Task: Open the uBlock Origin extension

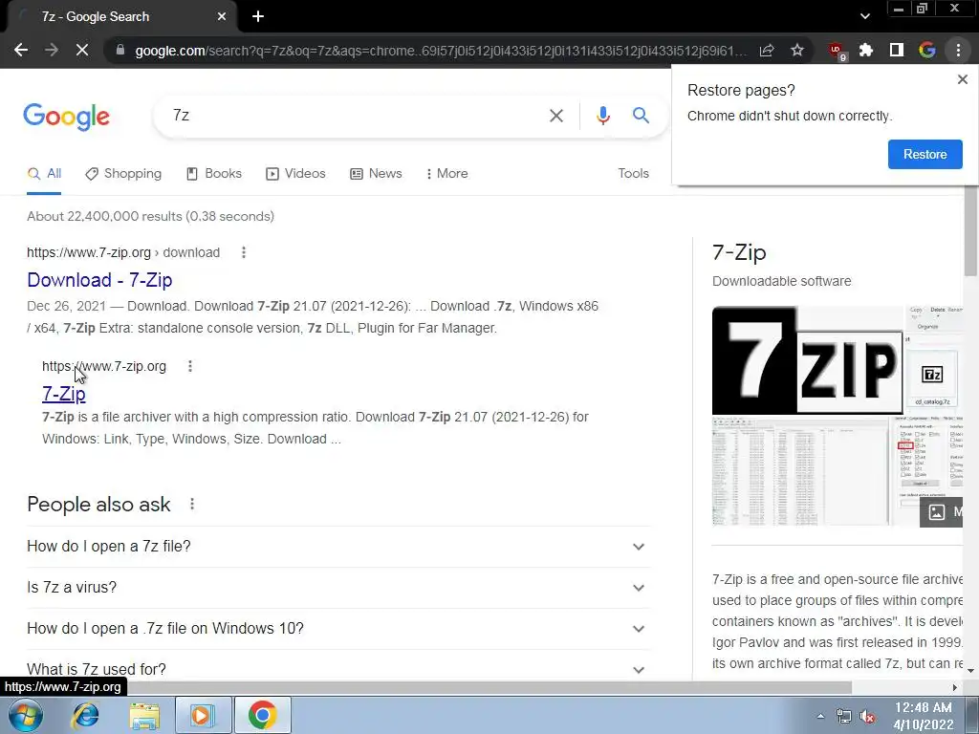Action: (836, 51)
